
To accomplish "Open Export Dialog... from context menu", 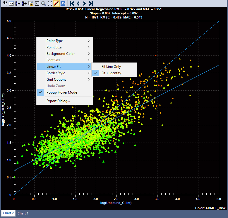I will (65, 101).
